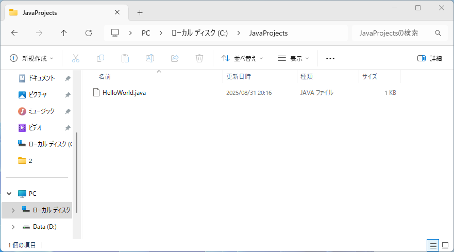
Task: Switch to details list view icon
Action: [x=433, y=246]
